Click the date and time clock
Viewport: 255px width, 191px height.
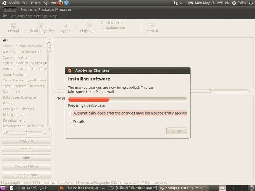point(212,3)
